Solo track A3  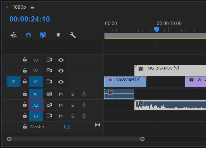pos(73,116)
